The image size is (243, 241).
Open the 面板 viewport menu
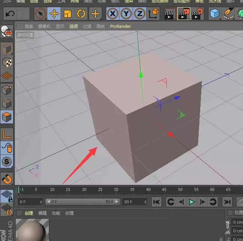(x=101, y=26)
